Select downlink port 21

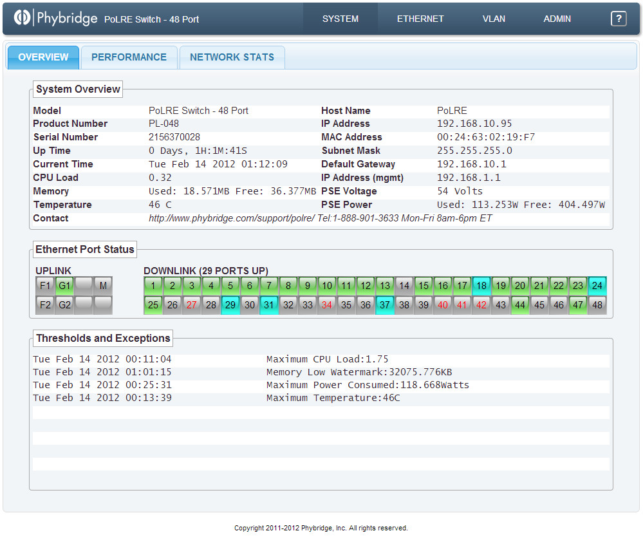(539, 286)
